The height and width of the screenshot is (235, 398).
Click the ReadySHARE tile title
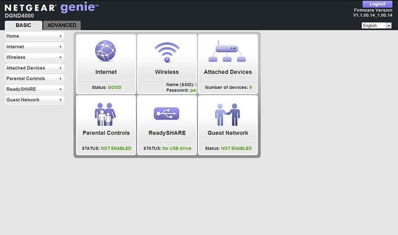167,133
